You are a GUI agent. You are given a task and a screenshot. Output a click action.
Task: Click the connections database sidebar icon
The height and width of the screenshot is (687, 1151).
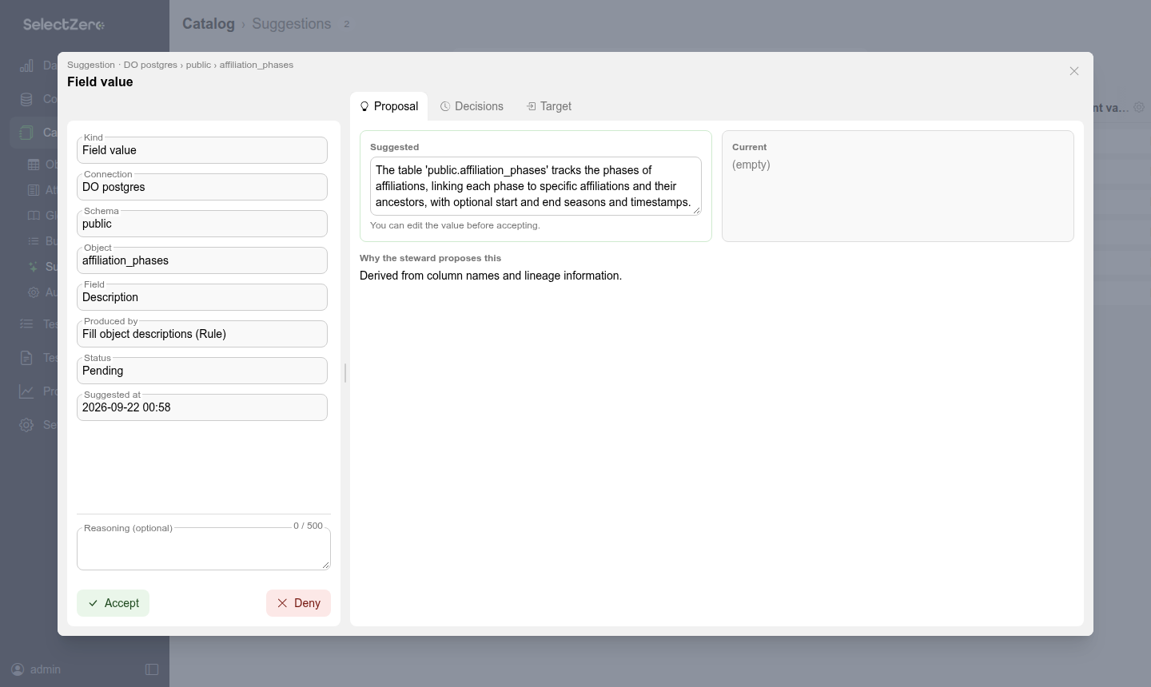click(x=26, y=99)
